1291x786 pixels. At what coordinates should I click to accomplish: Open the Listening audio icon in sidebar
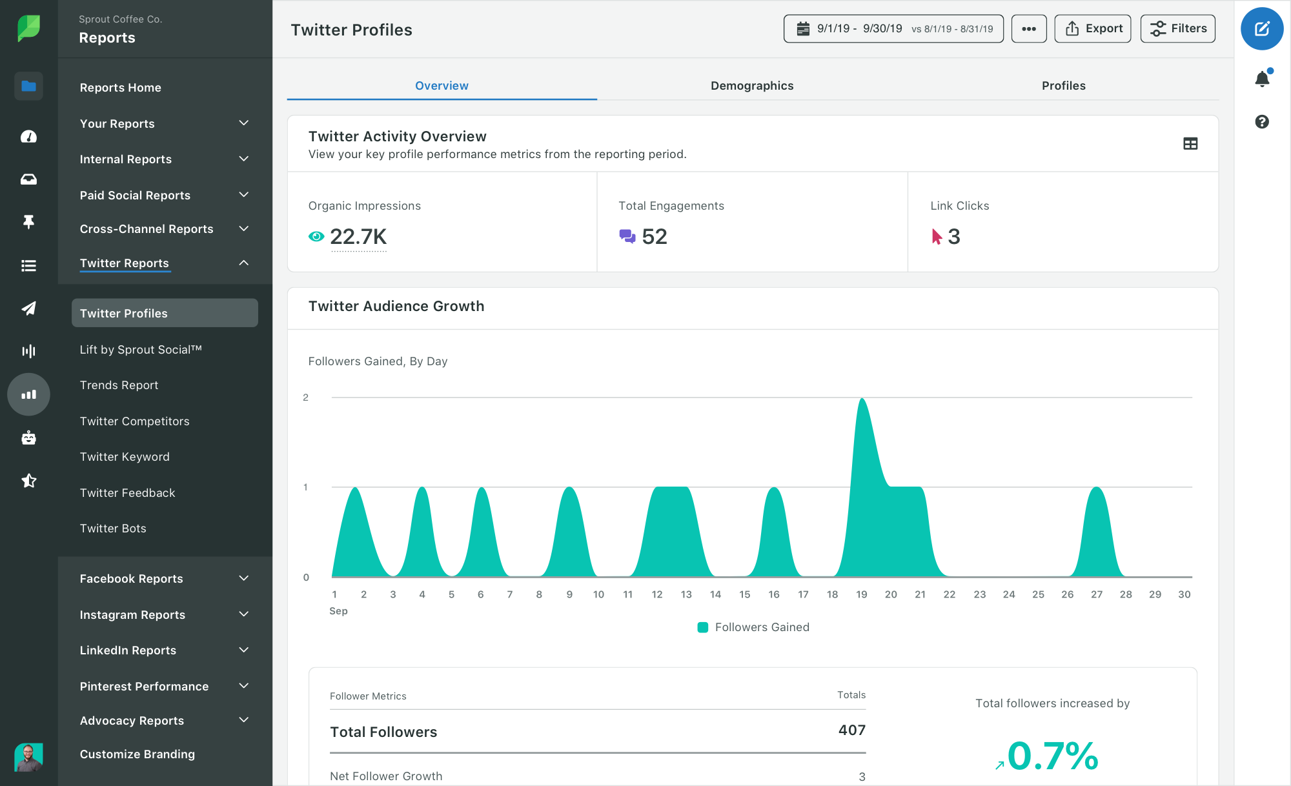point(28,350)
